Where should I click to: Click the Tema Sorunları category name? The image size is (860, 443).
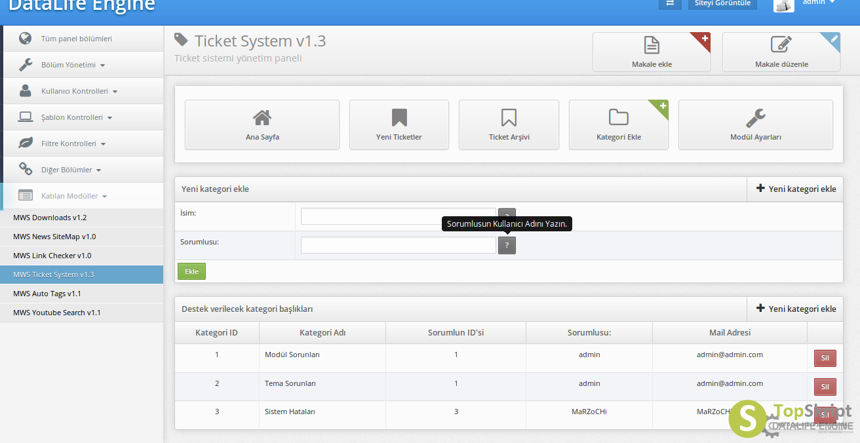pyautogui.click(x=290, y=383)
